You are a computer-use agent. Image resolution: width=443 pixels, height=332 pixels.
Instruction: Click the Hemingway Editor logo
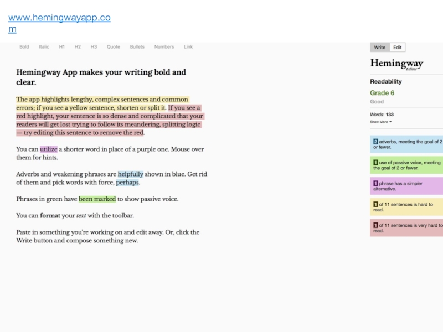point(396,64)
